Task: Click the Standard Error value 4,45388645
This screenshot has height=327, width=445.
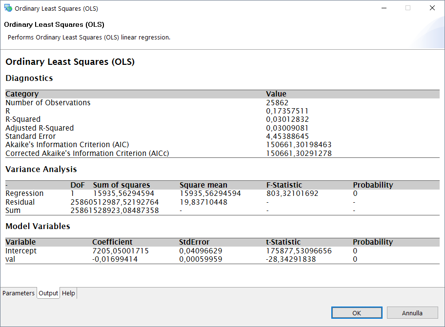Action: (287, 136)
